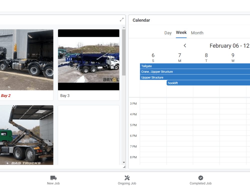Click the 3 PM time label
Viewport: 250px width, 187px height.
coord(133,104)
